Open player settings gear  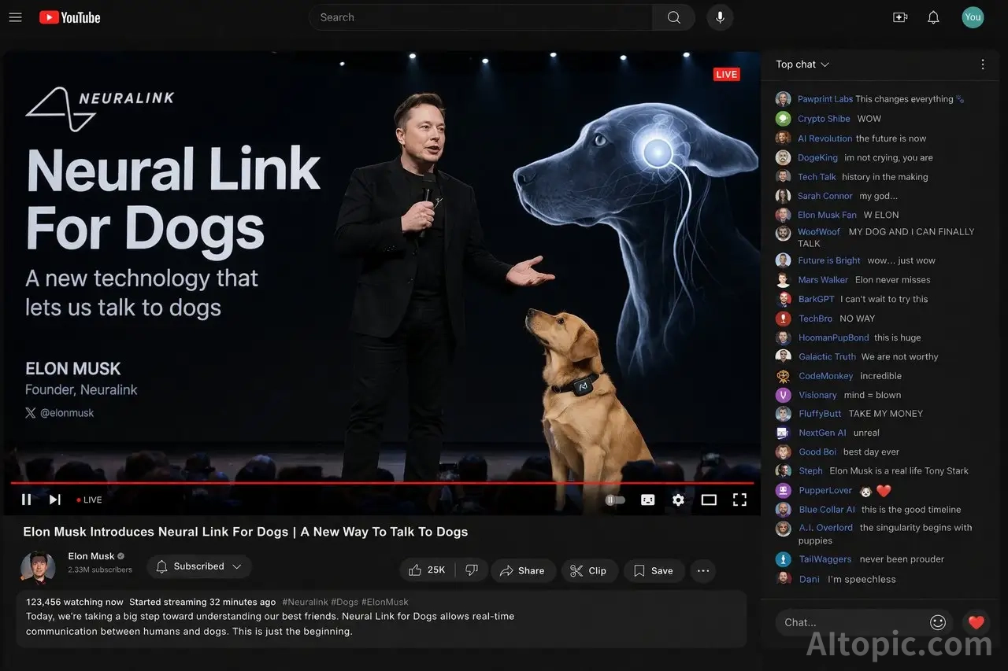678,500
